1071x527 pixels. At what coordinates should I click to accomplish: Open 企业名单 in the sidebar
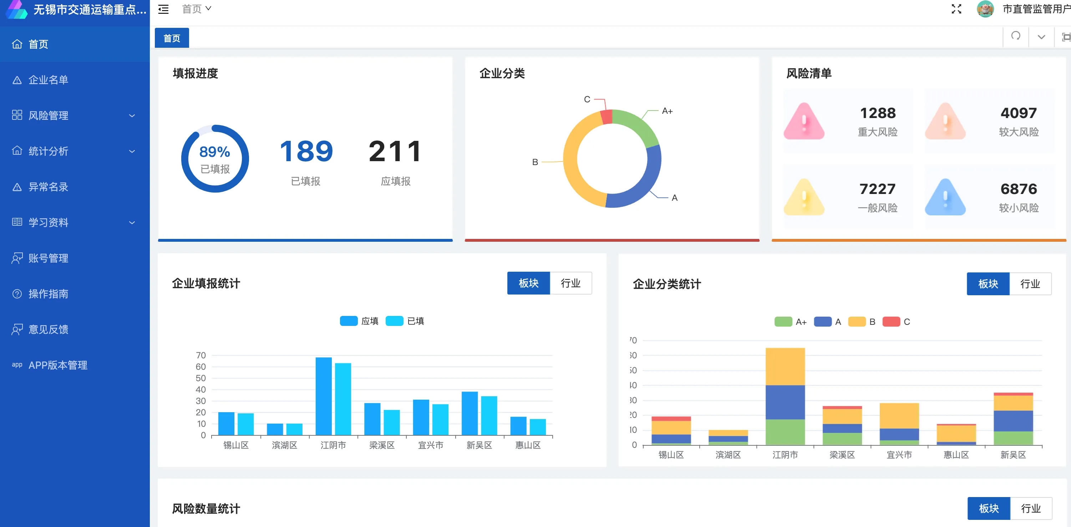coord(48,80)
